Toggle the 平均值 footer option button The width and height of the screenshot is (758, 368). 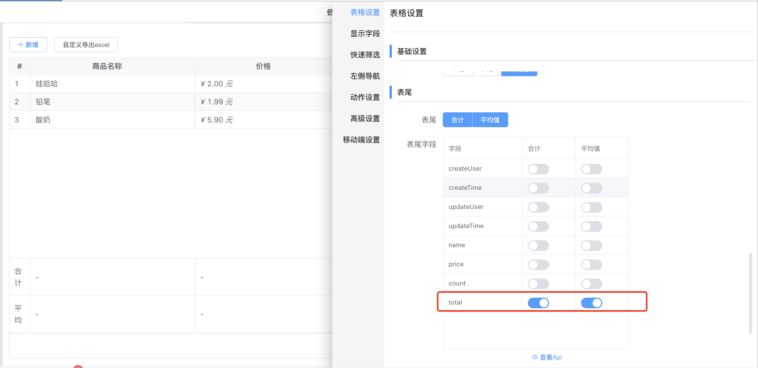(x=490, y=120)
